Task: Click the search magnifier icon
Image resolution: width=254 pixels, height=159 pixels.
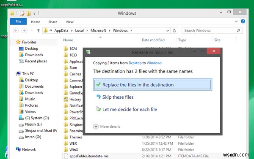Action: point(238,30)
